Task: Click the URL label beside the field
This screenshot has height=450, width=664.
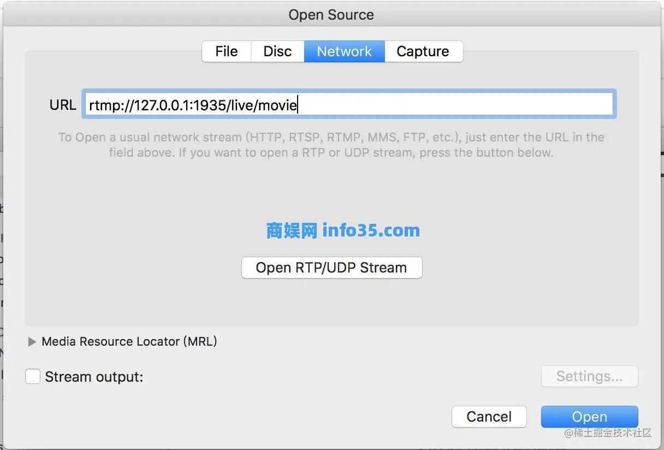Action: coord(63,105)
